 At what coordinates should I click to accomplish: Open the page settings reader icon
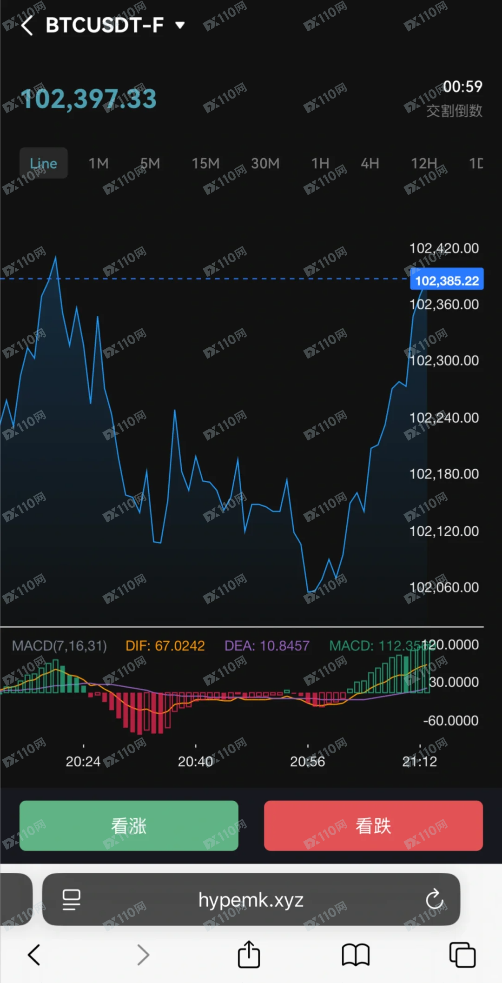coord(72,899)
